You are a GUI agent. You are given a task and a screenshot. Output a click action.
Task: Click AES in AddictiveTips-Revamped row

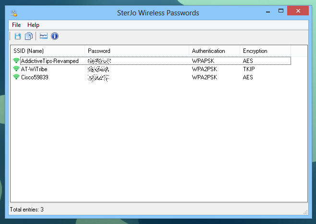[248, 61]
